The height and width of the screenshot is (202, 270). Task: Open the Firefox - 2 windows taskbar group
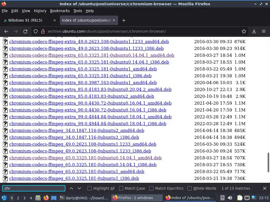[x=137, y=198]
